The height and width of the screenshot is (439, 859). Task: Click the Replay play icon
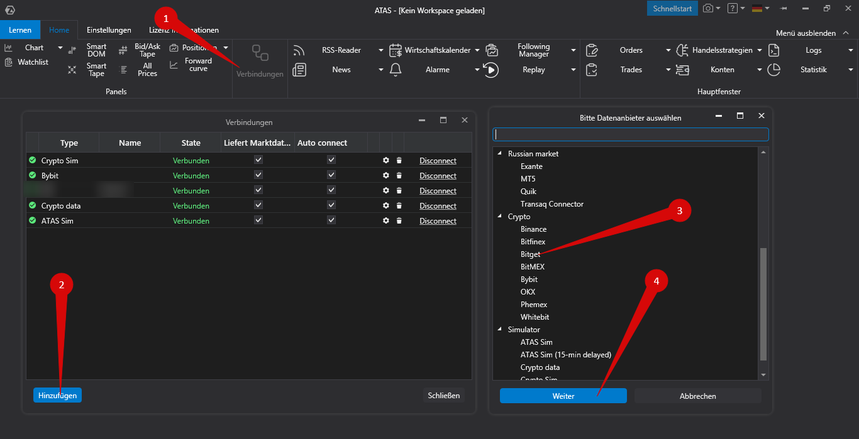point(491,70)
